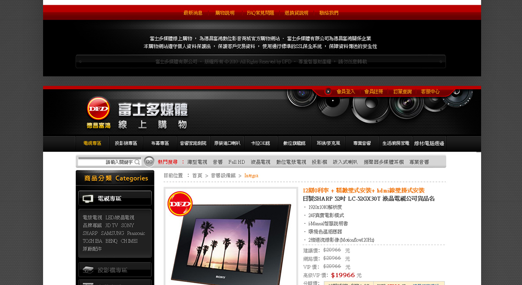Click the SONY brand link in the sidebar

click(x=127, y=226)
